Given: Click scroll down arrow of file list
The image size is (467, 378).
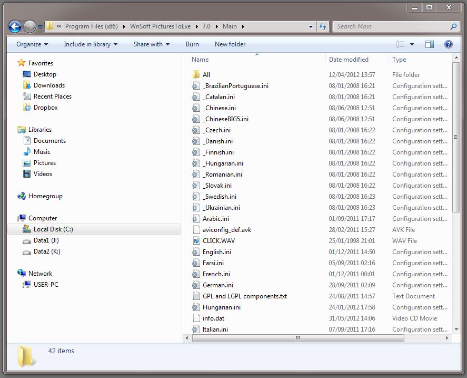Looking at the screenshot, I should 456,329.
